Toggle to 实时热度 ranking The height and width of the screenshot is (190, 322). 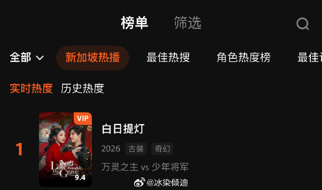coord(31,88)
